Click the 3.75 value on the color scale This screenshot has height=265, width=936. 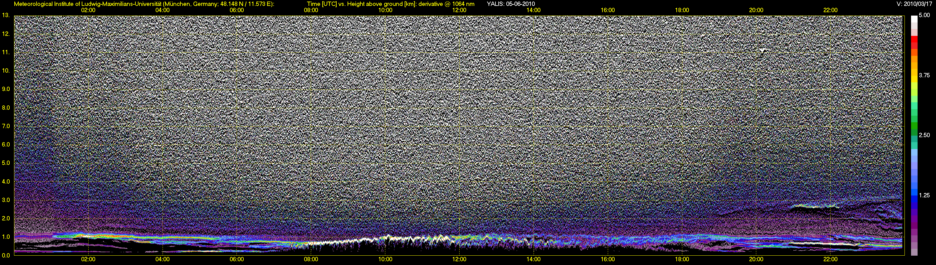(924, 75)
